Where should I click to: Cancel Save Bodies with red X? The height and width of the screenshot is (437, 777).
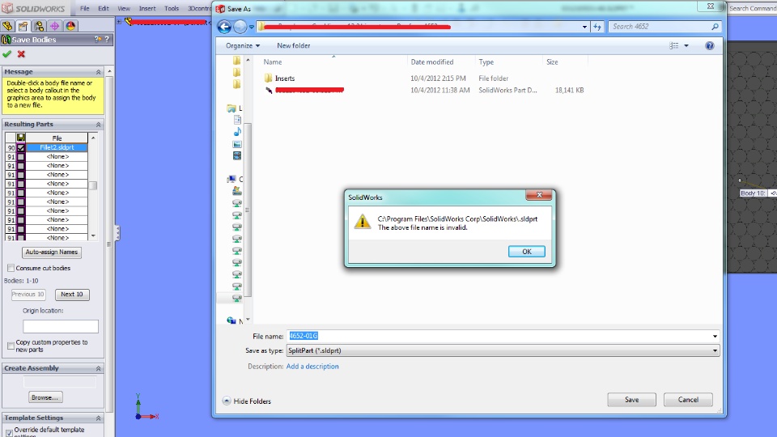pos(21,54)
